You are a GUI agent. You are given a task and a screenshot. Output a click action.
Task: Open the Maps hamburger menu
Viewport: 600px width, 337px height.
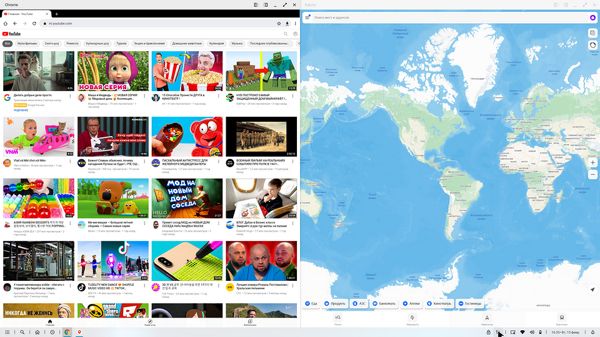(307, 17)
